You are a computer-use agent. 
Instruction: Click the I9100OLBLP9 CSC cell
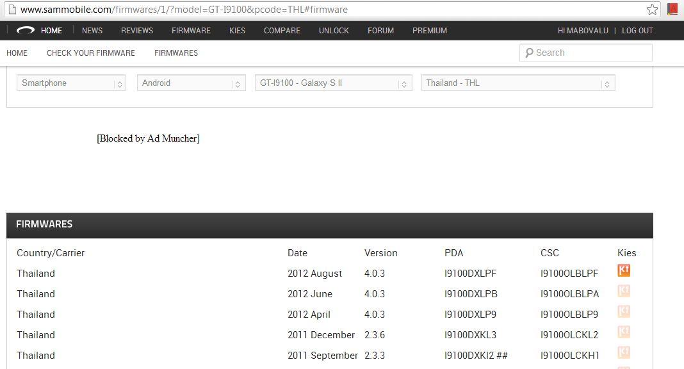[569, 315]
